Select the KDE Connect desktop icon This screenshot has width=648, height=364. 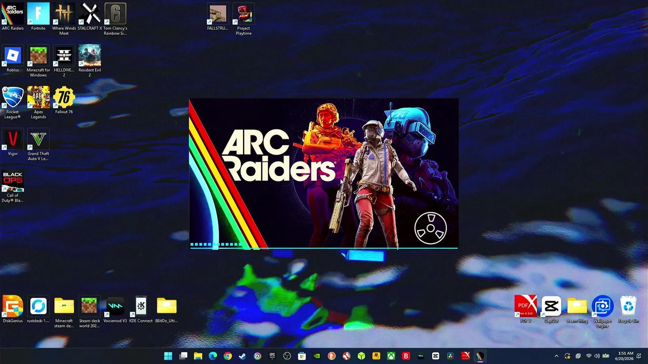click(141, 309)
